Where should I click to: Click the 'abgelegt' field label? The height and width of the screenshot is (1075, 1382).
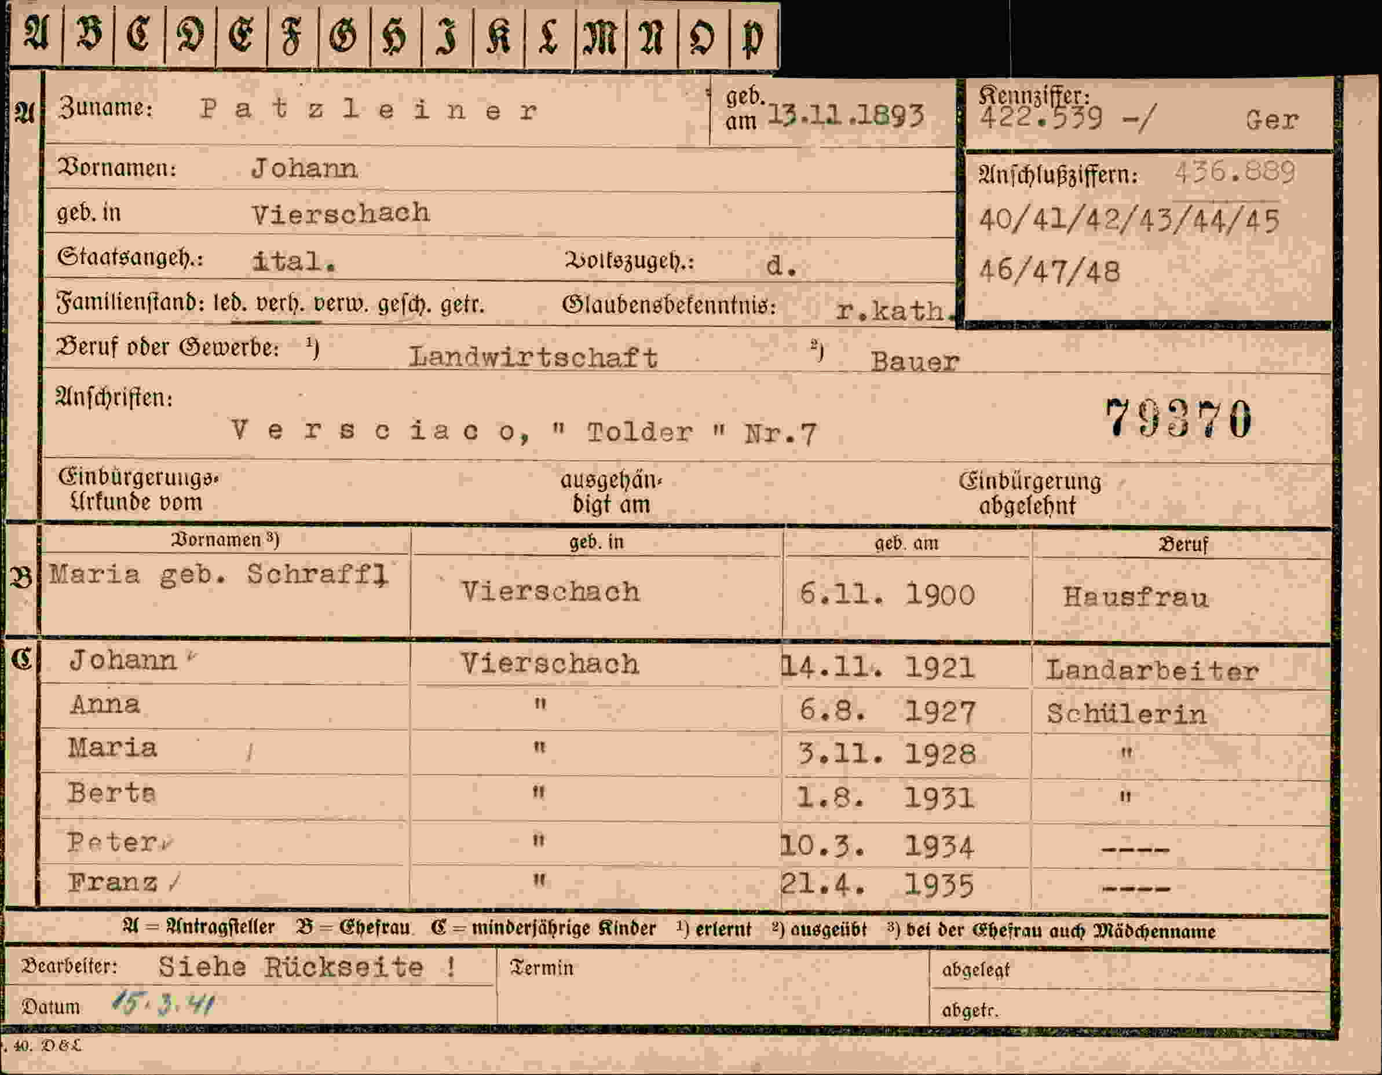(975, 970)
